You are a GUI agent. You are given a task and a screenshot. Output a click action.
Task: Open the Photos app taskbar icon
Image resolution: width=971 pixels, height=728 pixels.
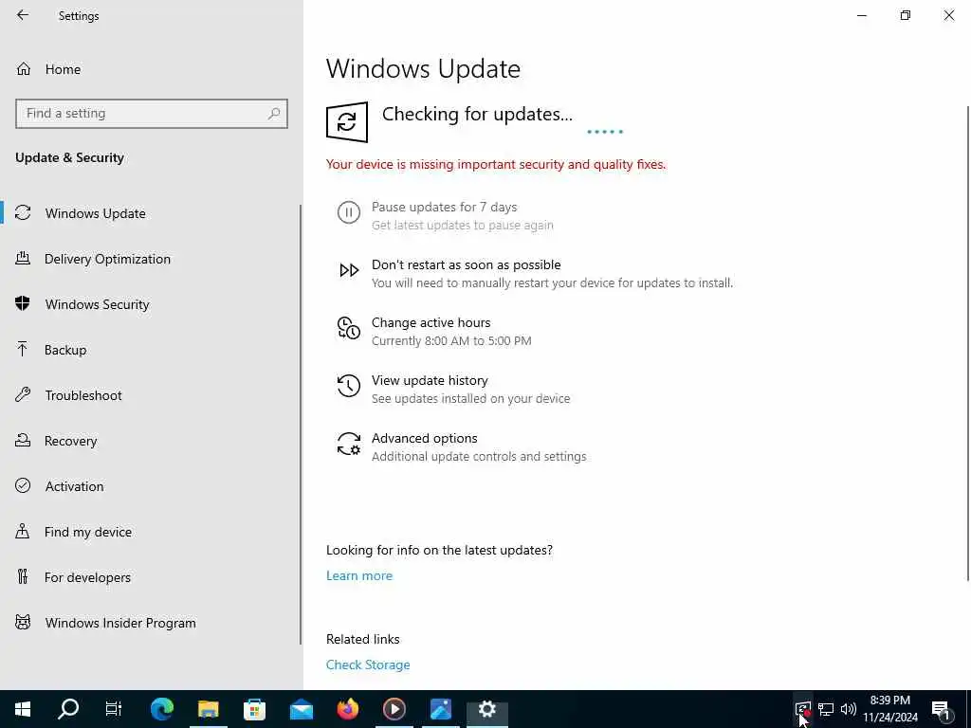click(x=441, y=709)
